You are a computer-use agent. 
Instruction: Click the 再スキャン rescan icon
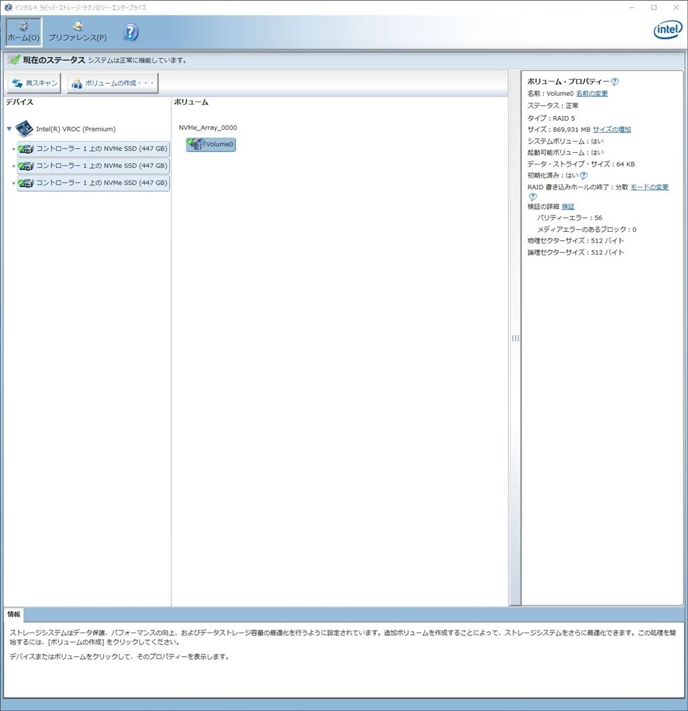tap(17, 83)
